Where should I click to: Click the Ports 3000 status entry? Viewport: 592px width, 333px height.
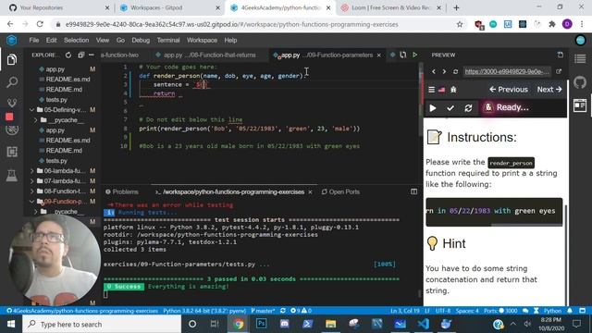click(x=500, y=311)
